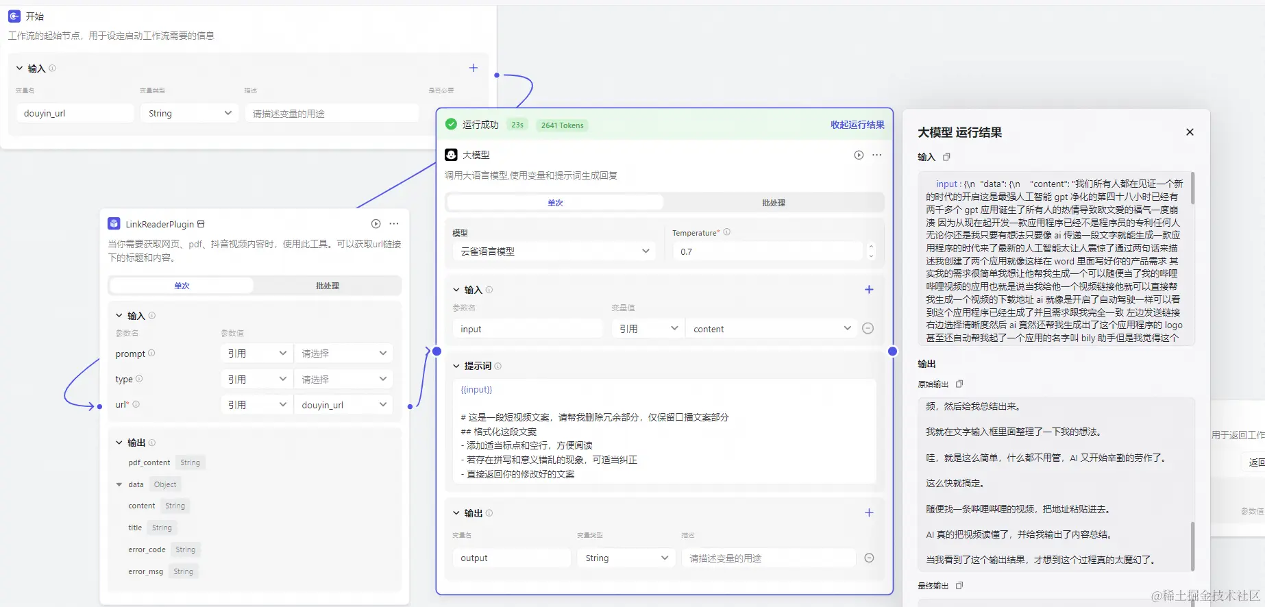Click info icon next to Start node 输入

coord(53,69)
